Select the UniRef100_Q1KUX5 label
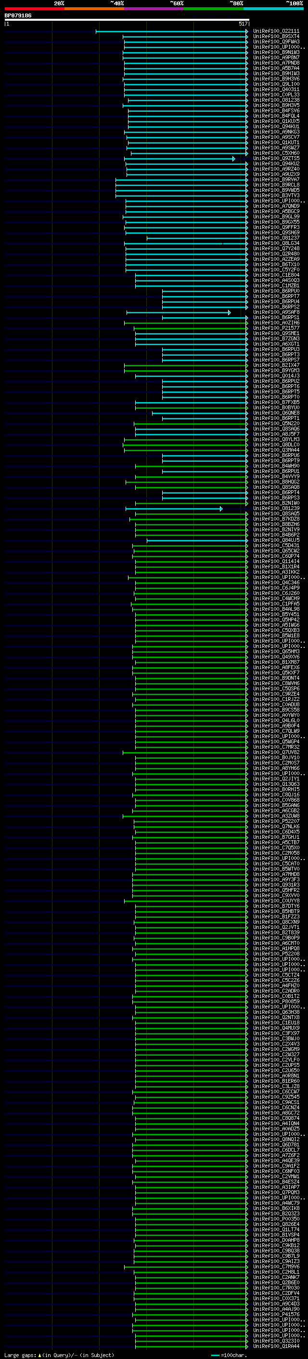 tap(276, 121)
